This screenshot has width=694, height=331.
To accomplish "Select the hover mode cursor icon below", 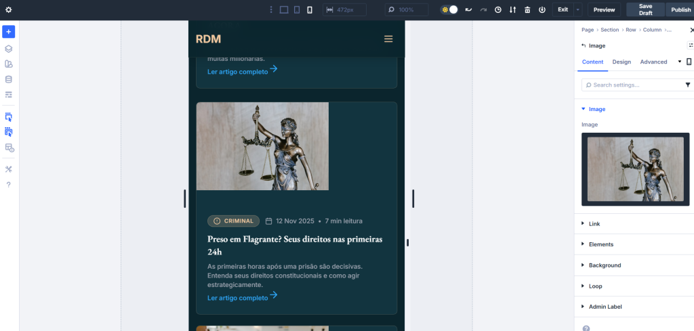I will pyautogui.click(x=8, y=132).
